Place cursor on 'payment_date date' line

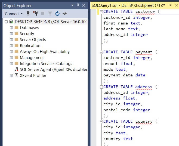[124, 75]
